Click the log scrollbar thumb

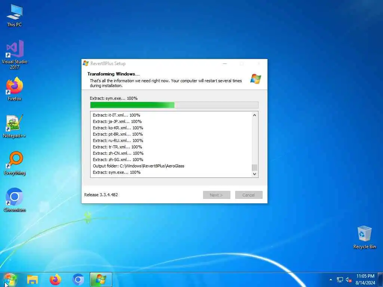point(254,168)
